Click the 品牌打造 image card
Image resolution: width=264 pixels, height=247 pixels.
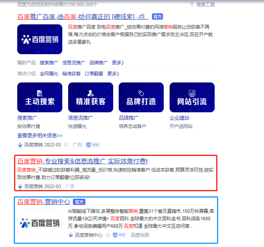pos(141,97)
